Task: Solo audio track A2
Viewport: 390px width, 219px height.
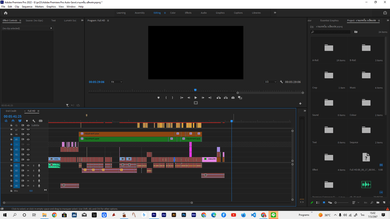Action: pos(33,170)
